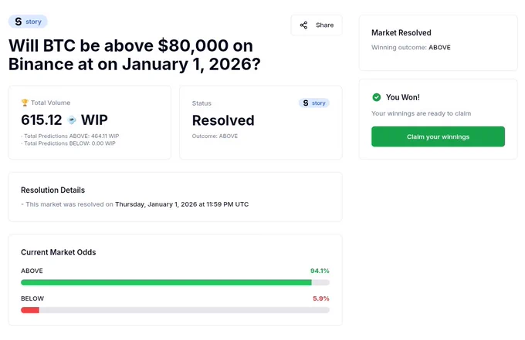The height and width of the screenshot is (340, 525).
Task: Click the share network icon
Action: (x=303, y=25)
